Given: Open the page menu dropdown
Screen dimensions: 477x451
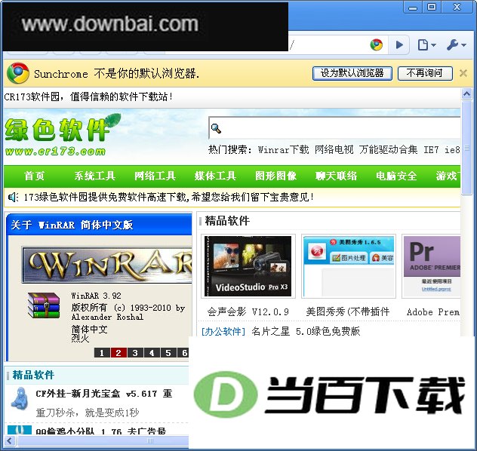Looking at the screenshot, I should 426,45.
